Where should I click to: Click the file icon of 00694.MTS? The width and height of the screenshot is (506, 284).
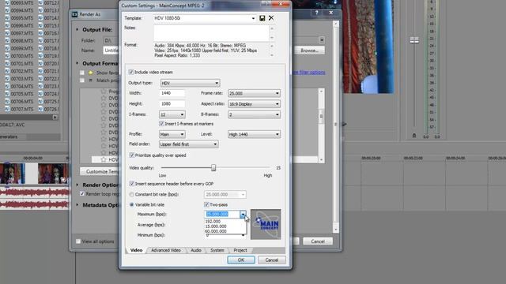tap(7, 10)
